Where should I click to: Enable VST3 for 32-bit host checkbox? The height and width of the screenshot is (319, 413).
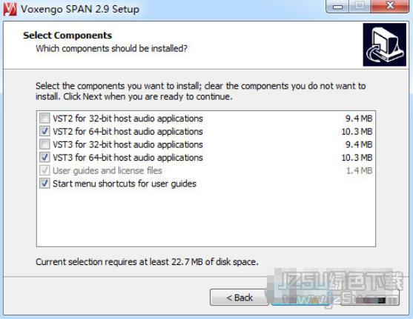tap(44, 144)
